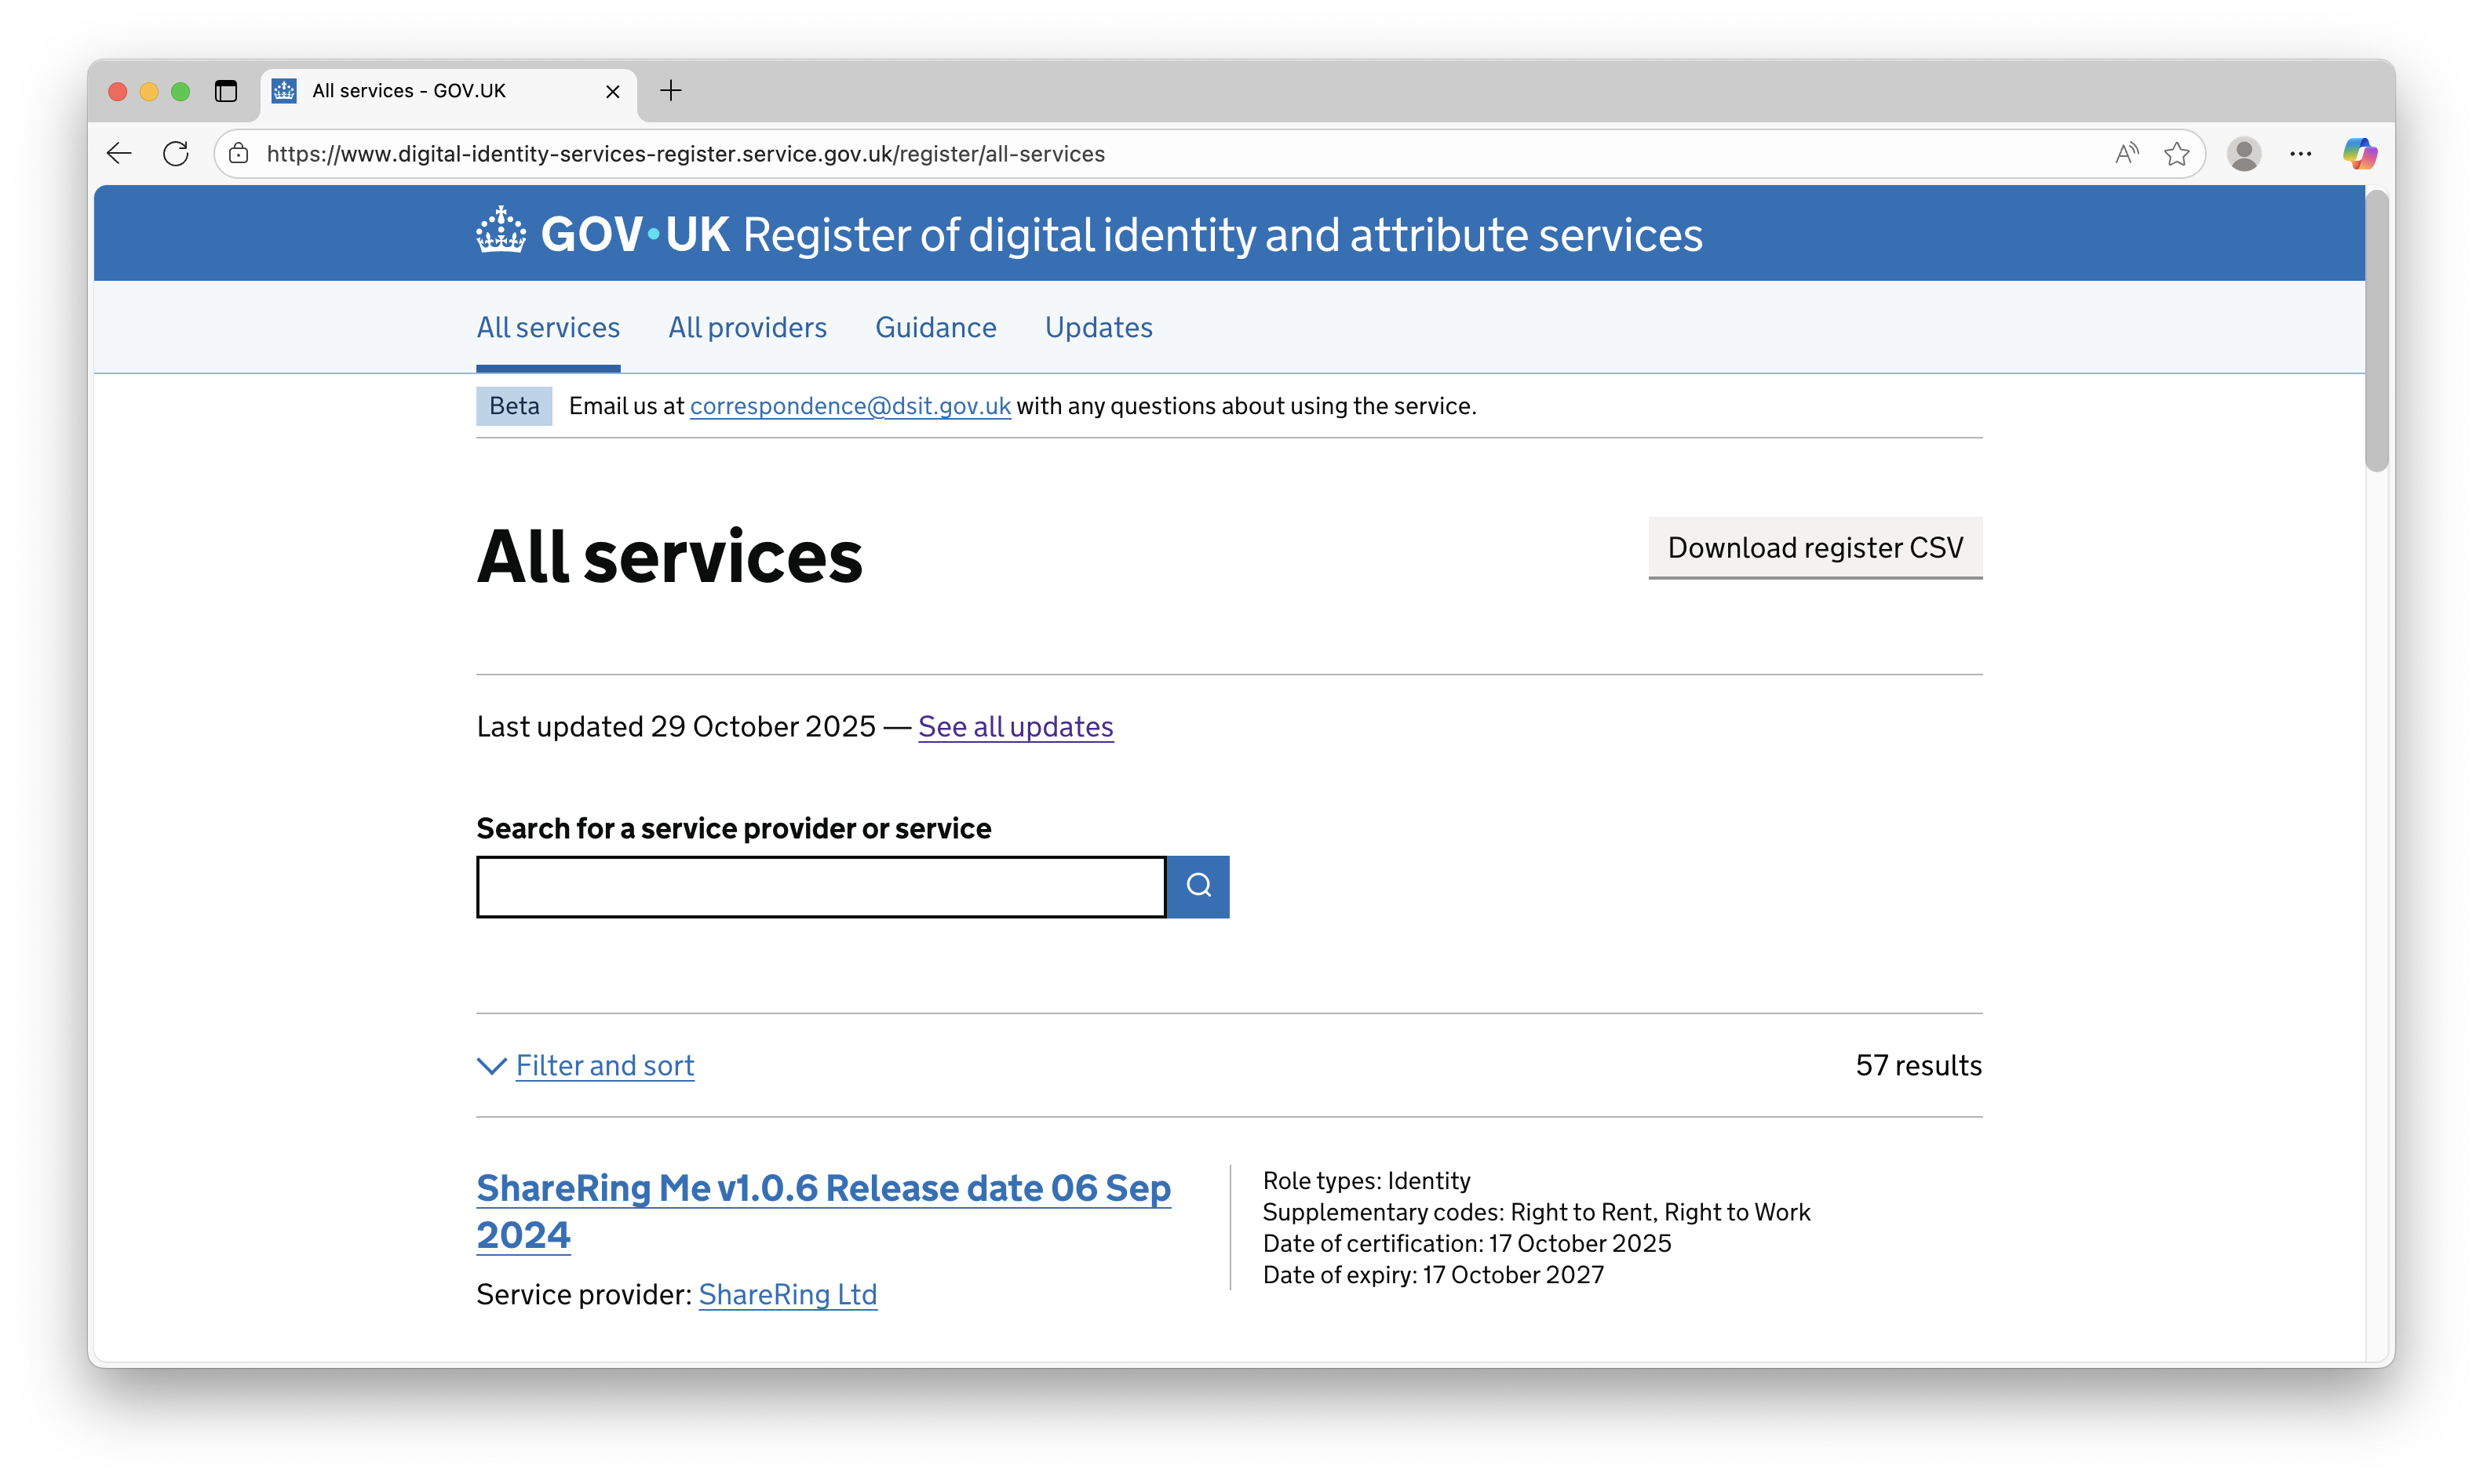
Task: Click the browser profile avatar icon
Action: 2244,153
